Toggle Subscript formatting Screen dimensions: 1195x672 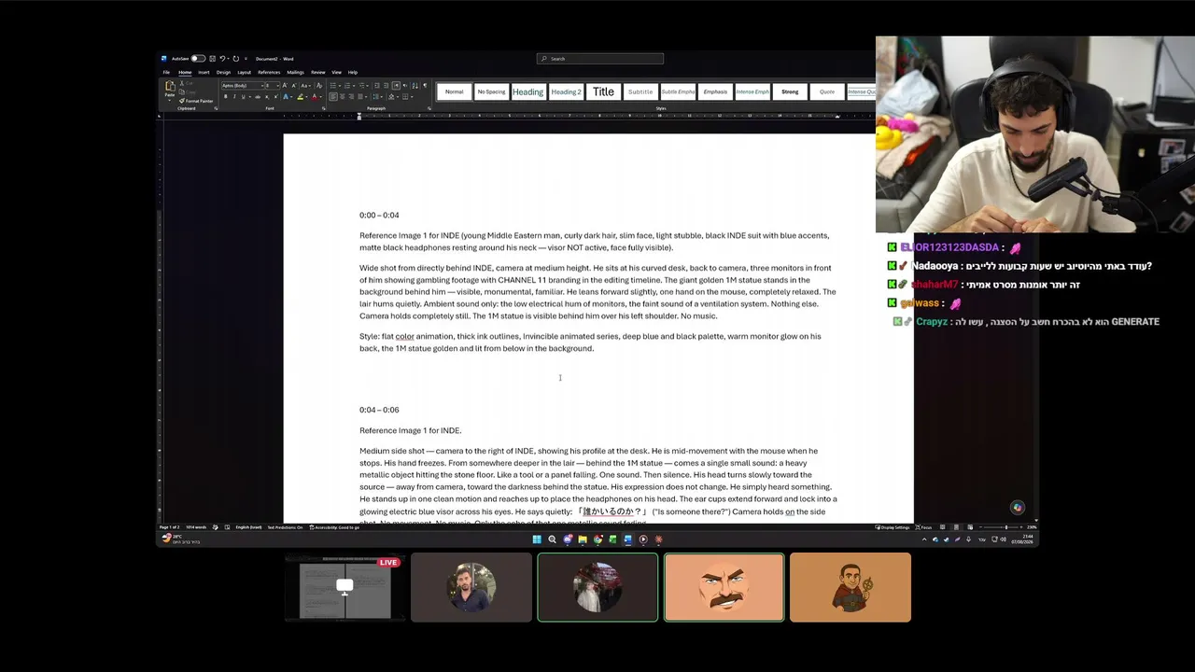(x=266, y=97)
